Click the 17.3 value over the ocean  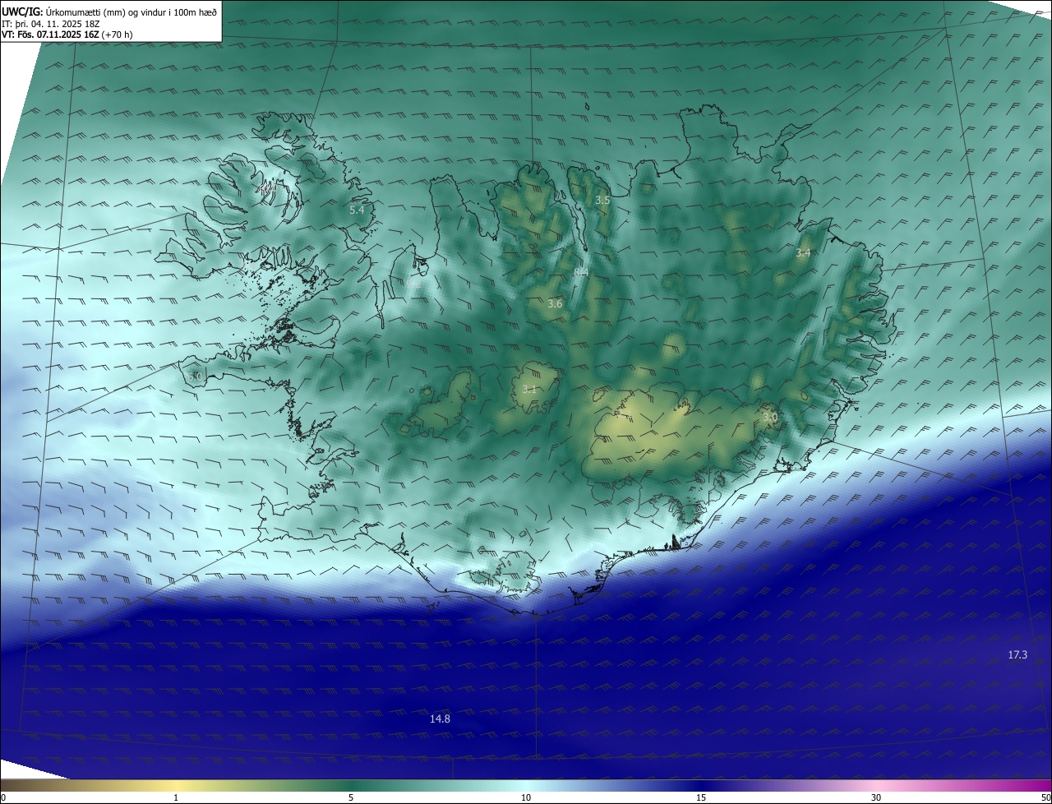pos(1017,654)
